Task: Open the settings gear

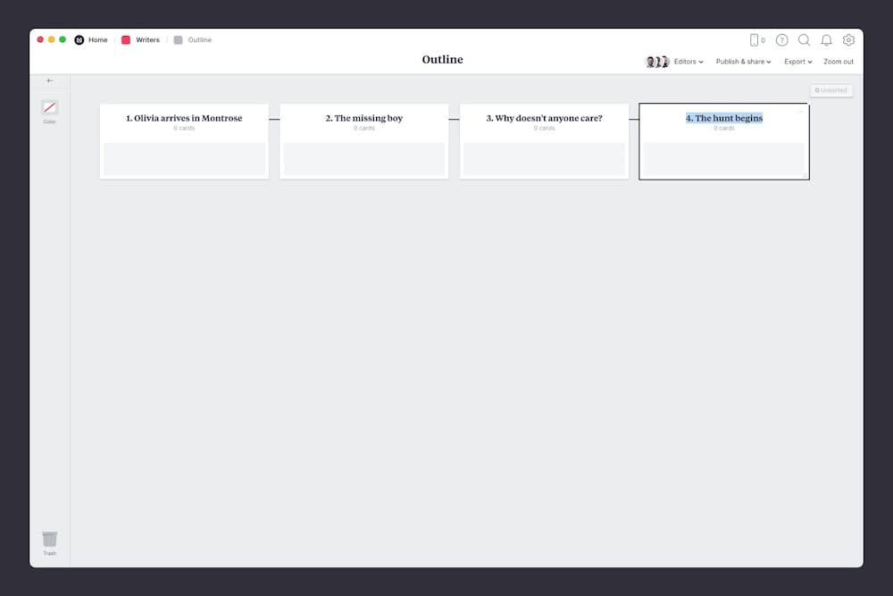Action: click(x=848, y=39)
